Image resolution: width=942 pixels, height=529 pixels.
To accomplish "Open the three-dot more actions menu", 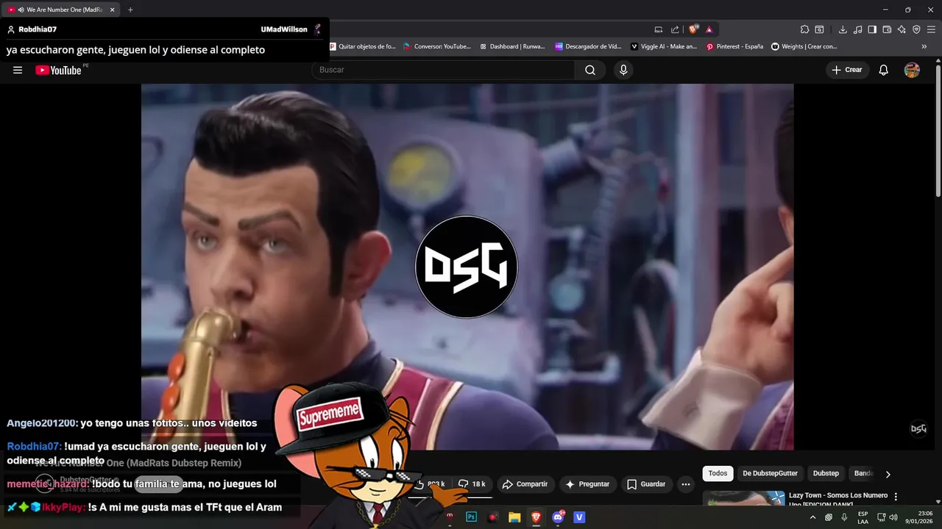I will point(686,484).
